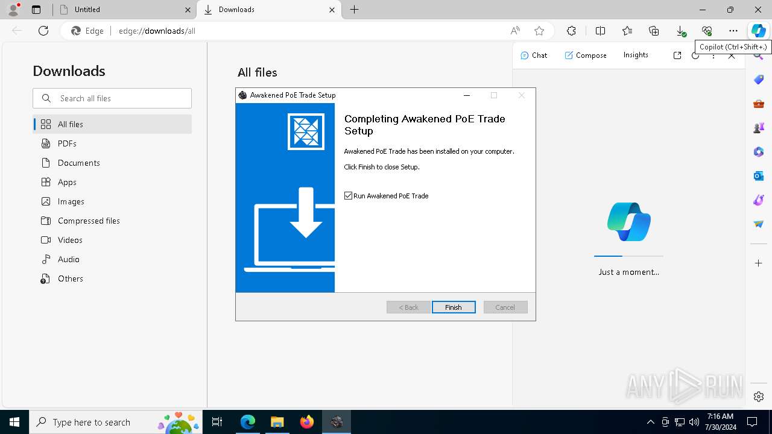Filter downloads by PDFs
Screen dimensions: 772x434
pyautogui.click(x=112, y=143)
